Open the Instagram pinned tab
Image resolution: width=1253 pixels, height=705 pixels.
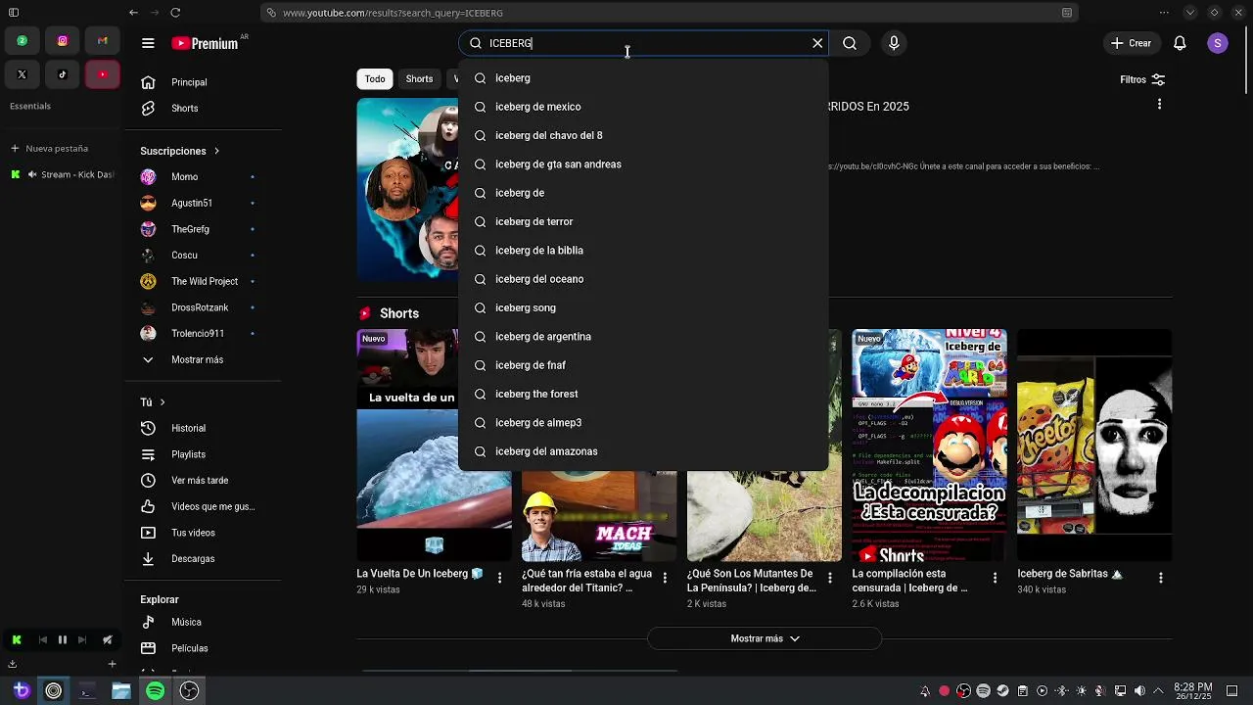click(63, 41)
